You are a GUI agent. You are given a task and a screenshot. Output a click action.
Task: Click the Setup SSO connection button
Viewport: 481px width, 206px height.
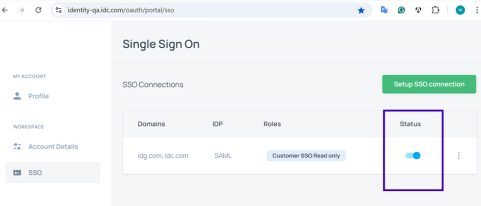(x=429, y=84)
